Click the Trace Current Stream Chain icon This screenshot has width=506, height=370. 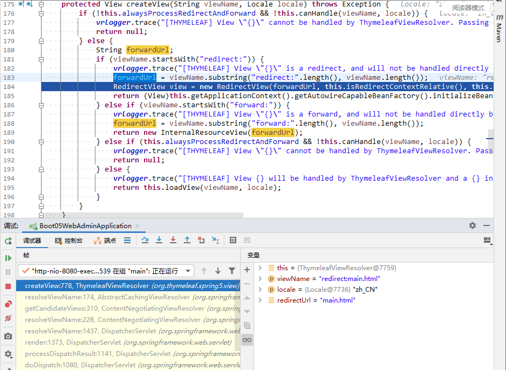247,240
